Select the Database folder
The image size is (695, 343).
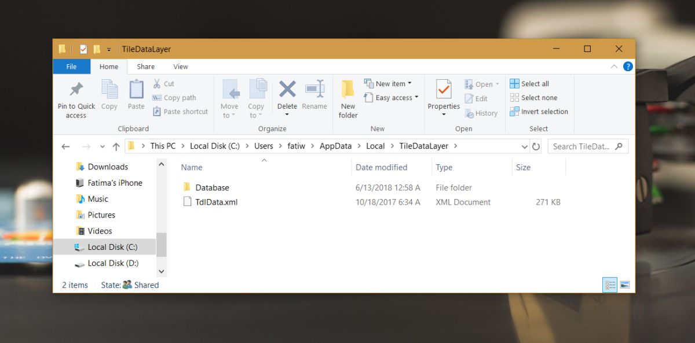click(x=212, y=187)
